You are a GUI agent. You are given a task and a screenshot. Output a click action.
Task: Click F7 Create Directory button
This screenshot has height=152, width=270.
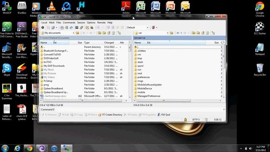[x=111, y=115]
